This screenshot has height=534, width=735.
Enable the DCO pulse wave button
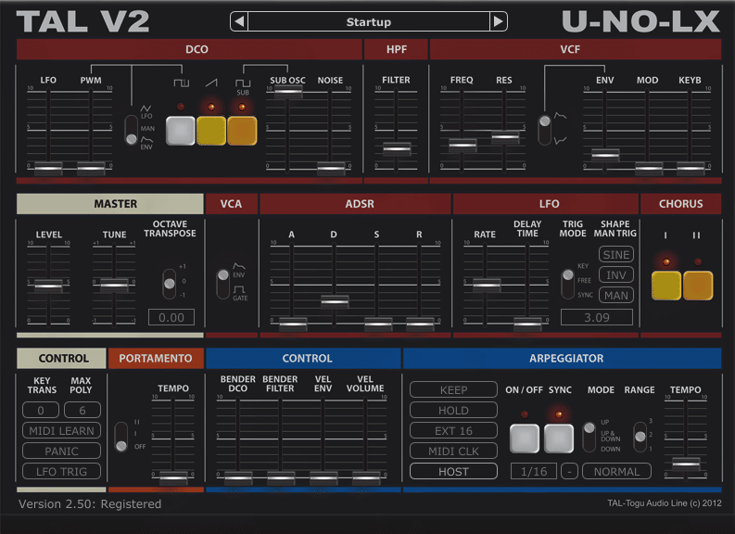click(181, 131)
